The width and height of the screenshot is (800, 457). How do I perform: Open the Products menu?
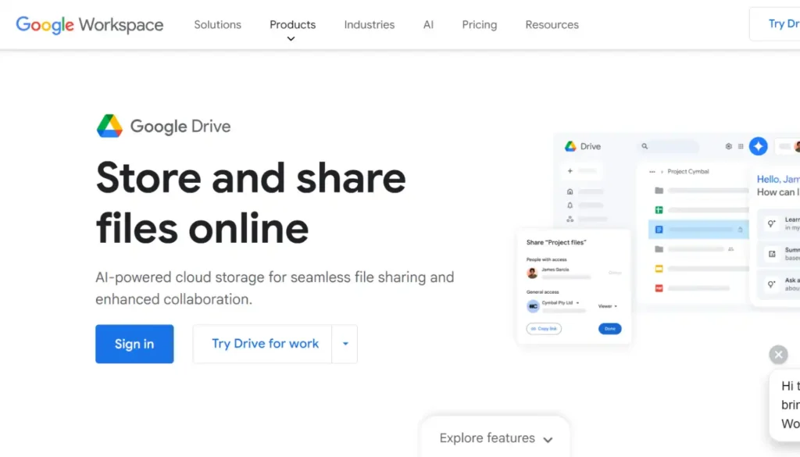[292, 24]
